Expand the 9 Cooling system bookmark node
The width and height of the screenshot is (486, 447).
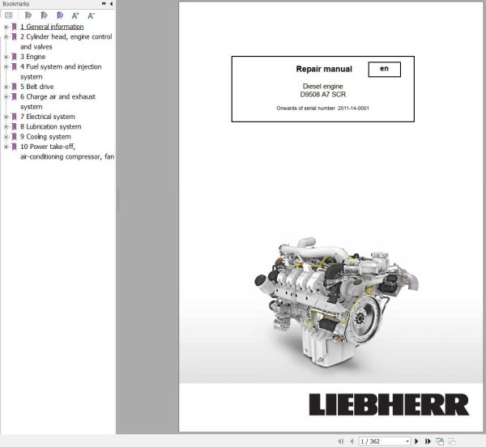(x=6, y=137)
